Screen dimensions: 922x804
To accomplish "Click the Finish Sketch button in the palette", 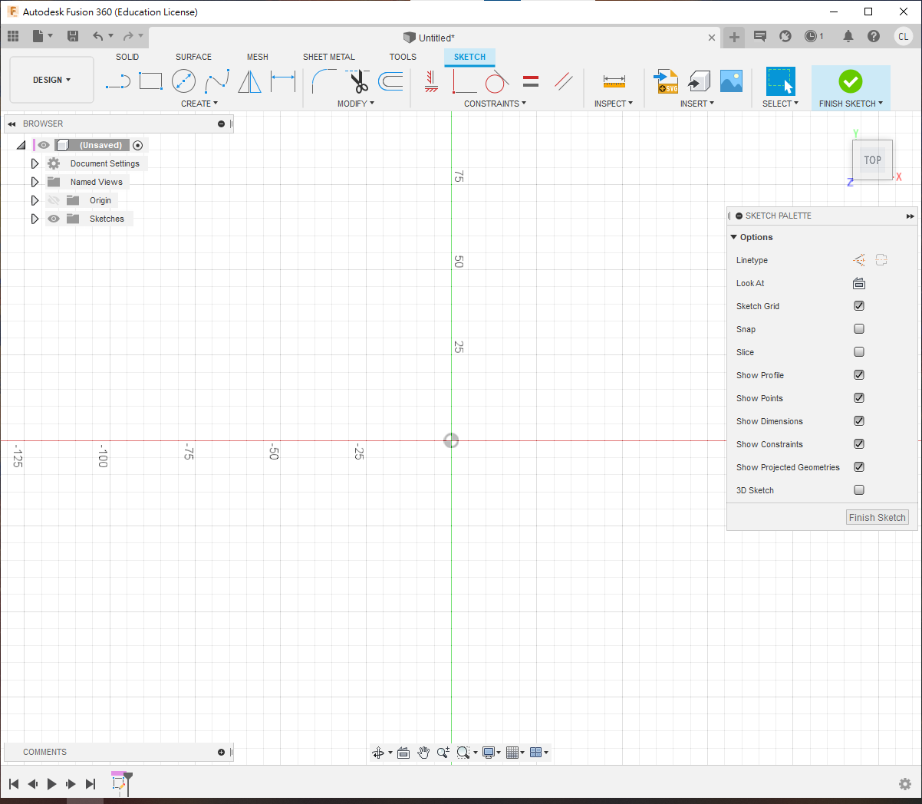I will tap(877, 518).
